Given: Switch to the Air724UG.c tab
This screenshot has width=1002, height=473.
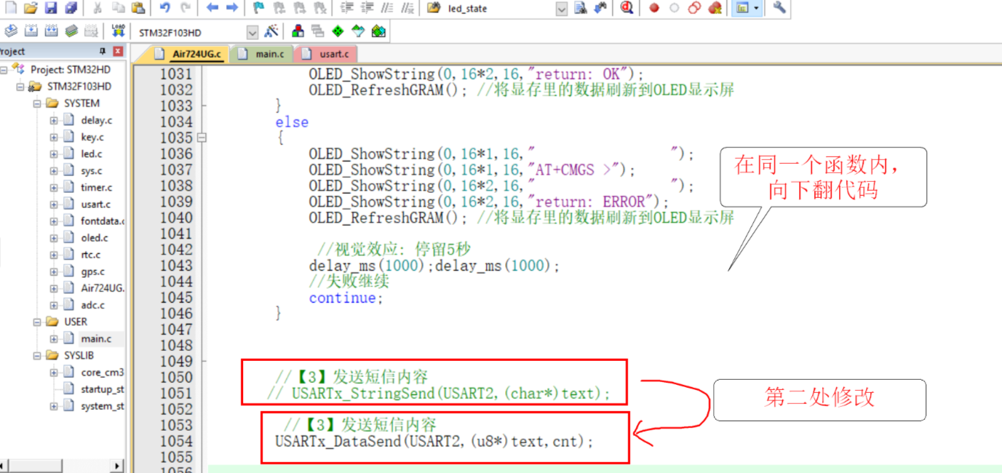Looking at the screenshot, I should (x=190, y=54).
